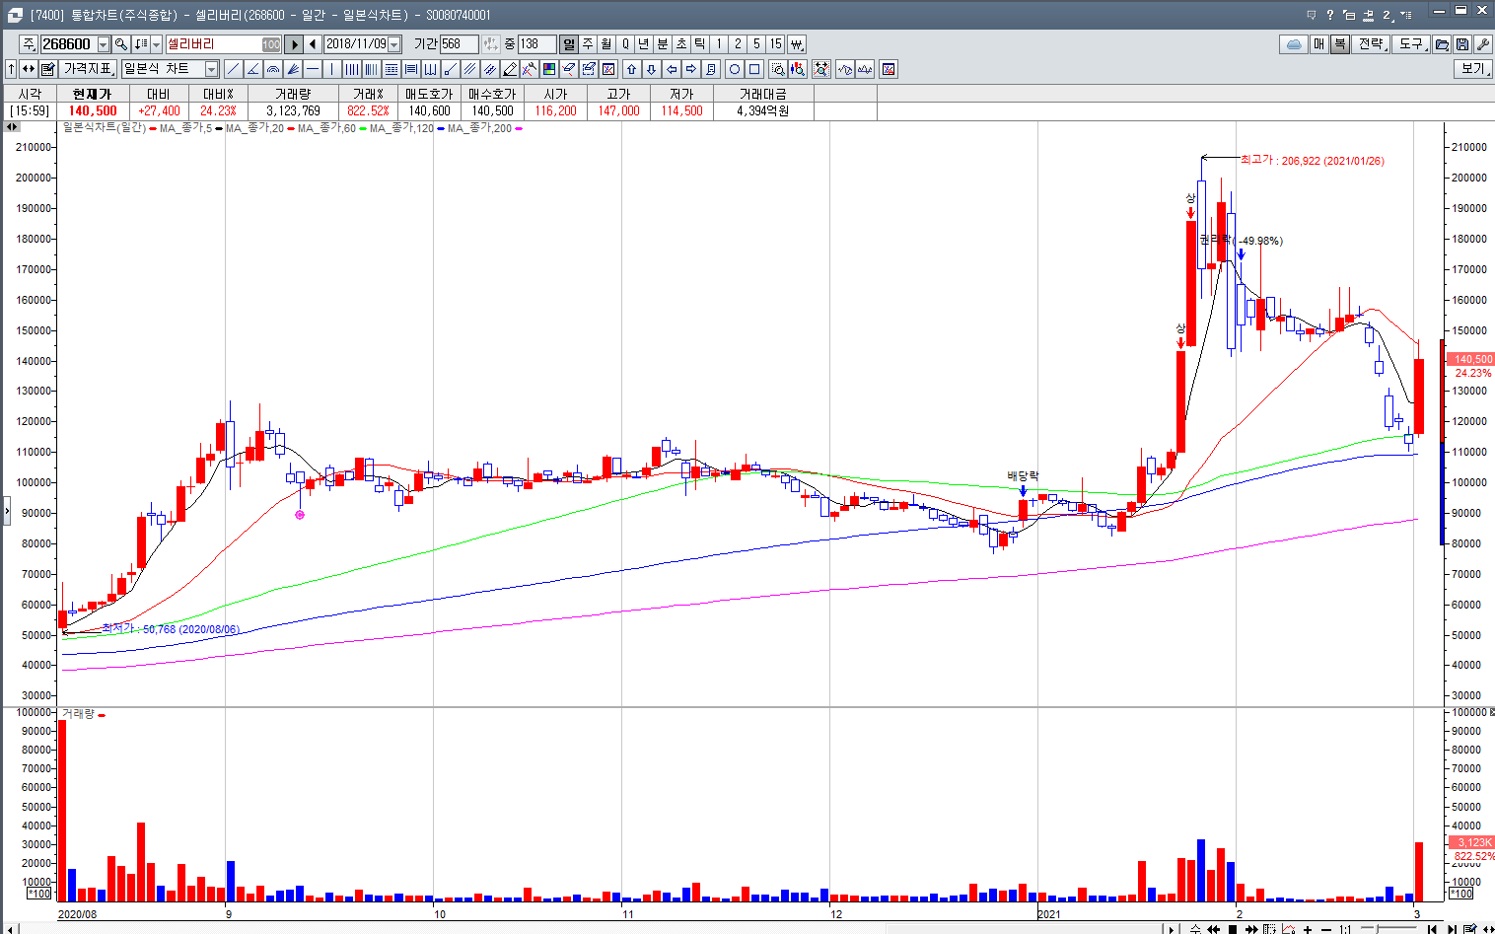Viewport: 1495px width, 934px height.
Task: Select the trend line drawing tool
Action: coord(233,69)
